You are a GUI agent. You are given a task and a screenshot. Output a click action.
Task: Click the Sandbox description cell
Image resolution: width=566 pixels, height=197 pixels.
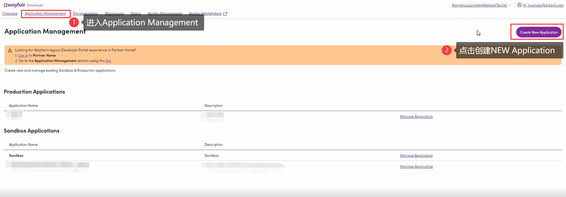212,156
